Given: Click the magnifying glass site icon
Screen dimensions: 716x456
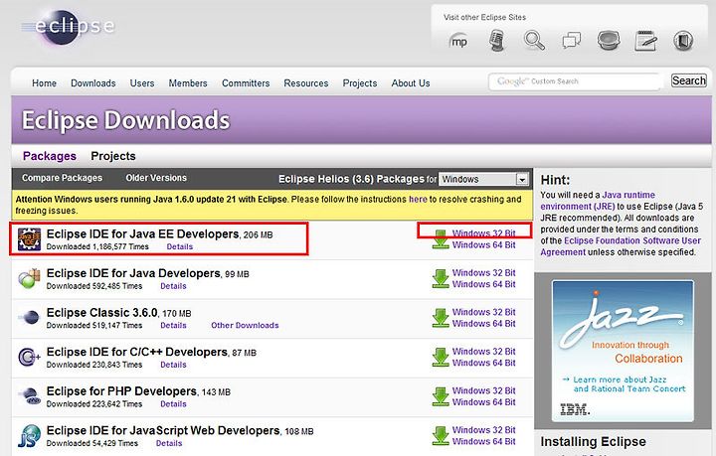Looking at the screenshot, I should (534, 40).
